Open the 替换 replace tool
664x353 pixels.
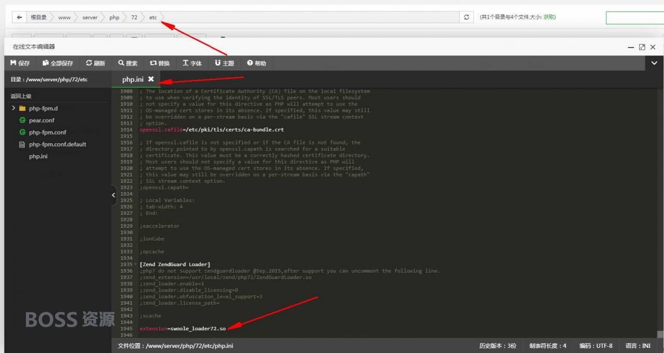click(160, 63)
